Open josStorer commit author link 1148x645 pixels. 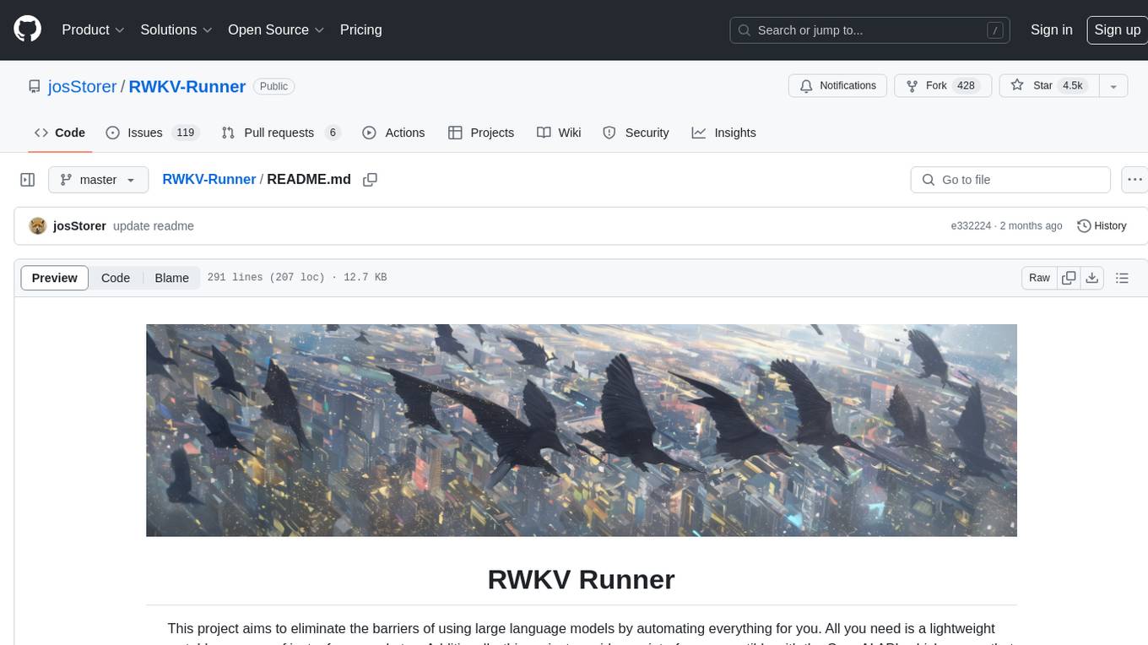coord(79,225)
